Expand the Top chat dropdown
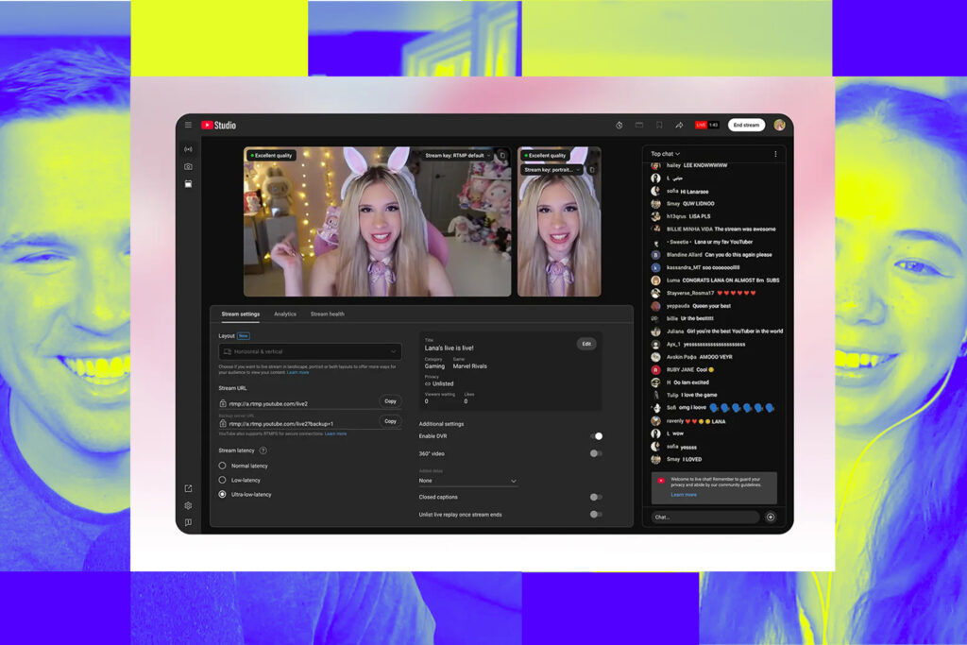Image resolution: width=967 pixels, height=645 pixels. (x=666, y=154)
